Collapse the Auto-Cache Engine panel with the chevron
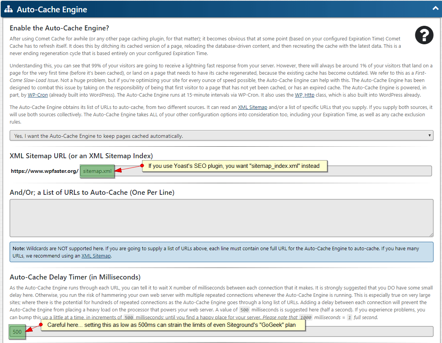This screenshot has height=343, width=442. pyautogui.click(x=435, y=8)
